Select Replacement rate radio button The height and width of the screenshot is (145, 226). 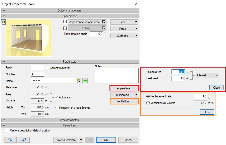pyautogui.click(x=148, y=96)
